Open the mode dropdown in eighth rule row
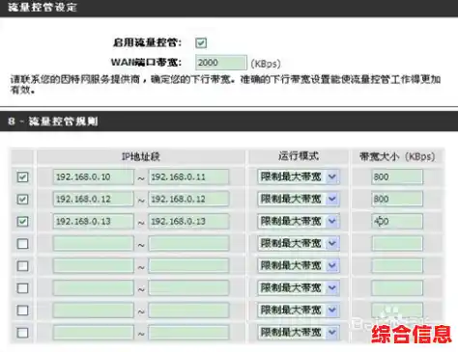 click(299, 332)
